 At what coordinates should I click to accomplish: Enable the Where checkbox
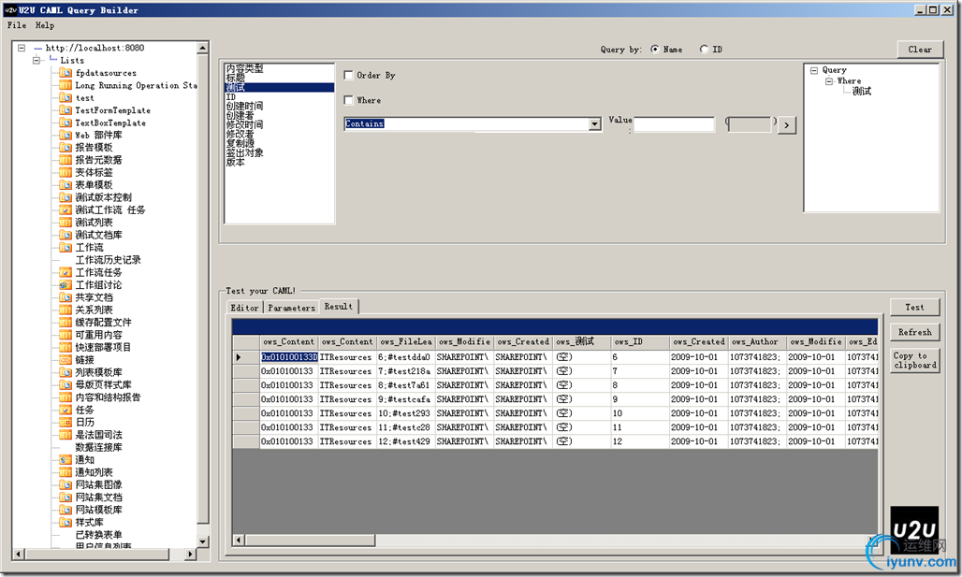[348, 100]
